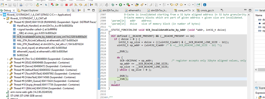Viewport: 265px width, 99px height.
Task: Maximize the Debug view panel
Action: pyautogui.click(x=93, y=10)
